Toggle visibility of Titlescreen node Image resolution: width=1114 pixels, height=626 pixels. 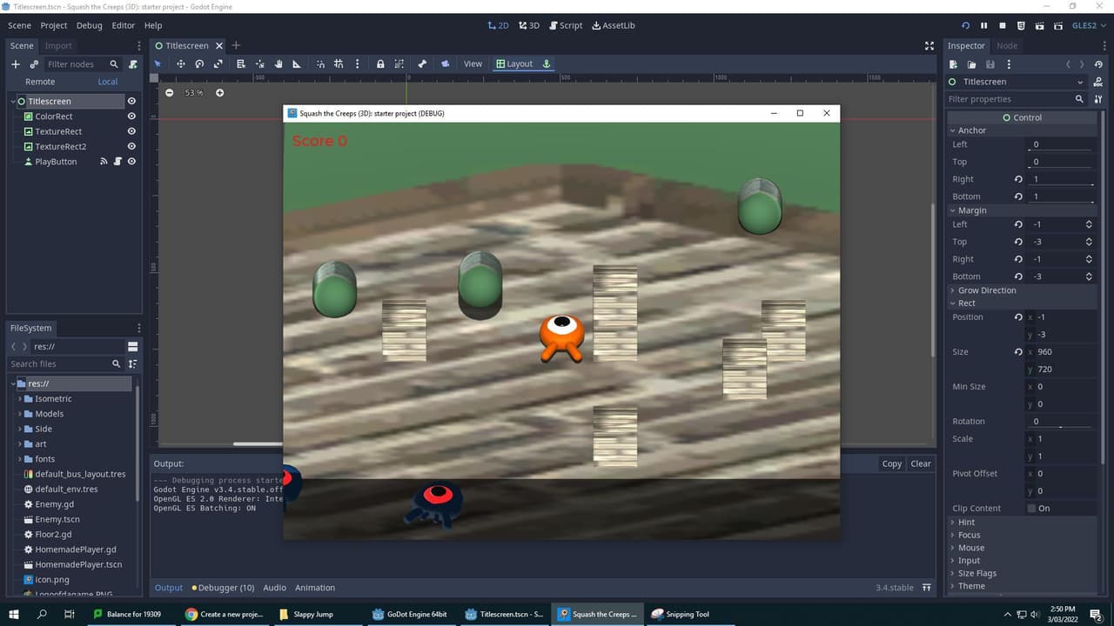point(131,101)
